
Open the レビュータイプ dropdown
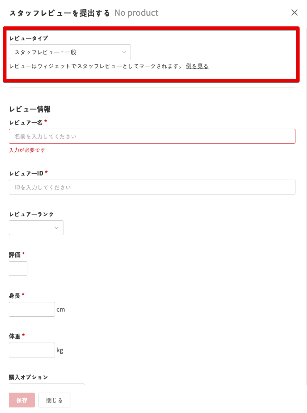[70, 52]
